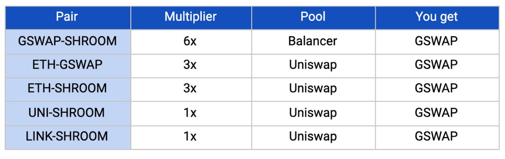Select the GSWAP-SHROOM pair cell

(68, 41)
